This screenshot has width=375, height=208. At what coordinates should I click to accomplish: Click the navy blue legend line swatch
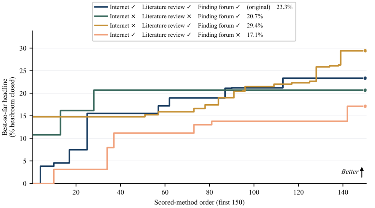101,7
